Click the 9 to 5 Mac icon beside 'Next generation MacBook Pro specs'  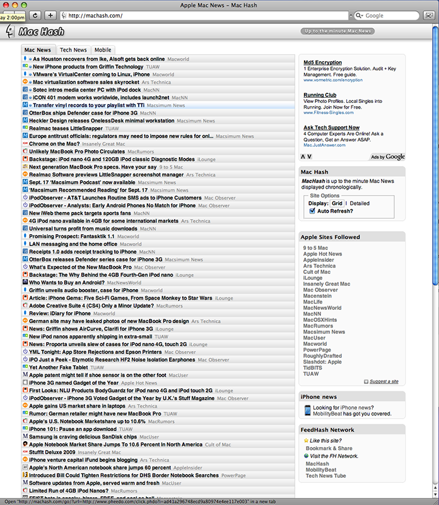[x=25, y=167]
